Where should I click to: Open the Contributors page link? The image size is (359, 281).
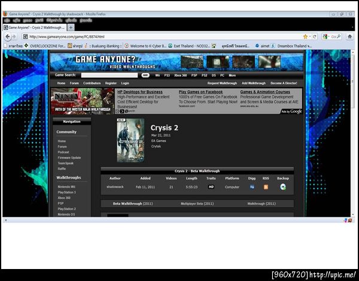92,83
